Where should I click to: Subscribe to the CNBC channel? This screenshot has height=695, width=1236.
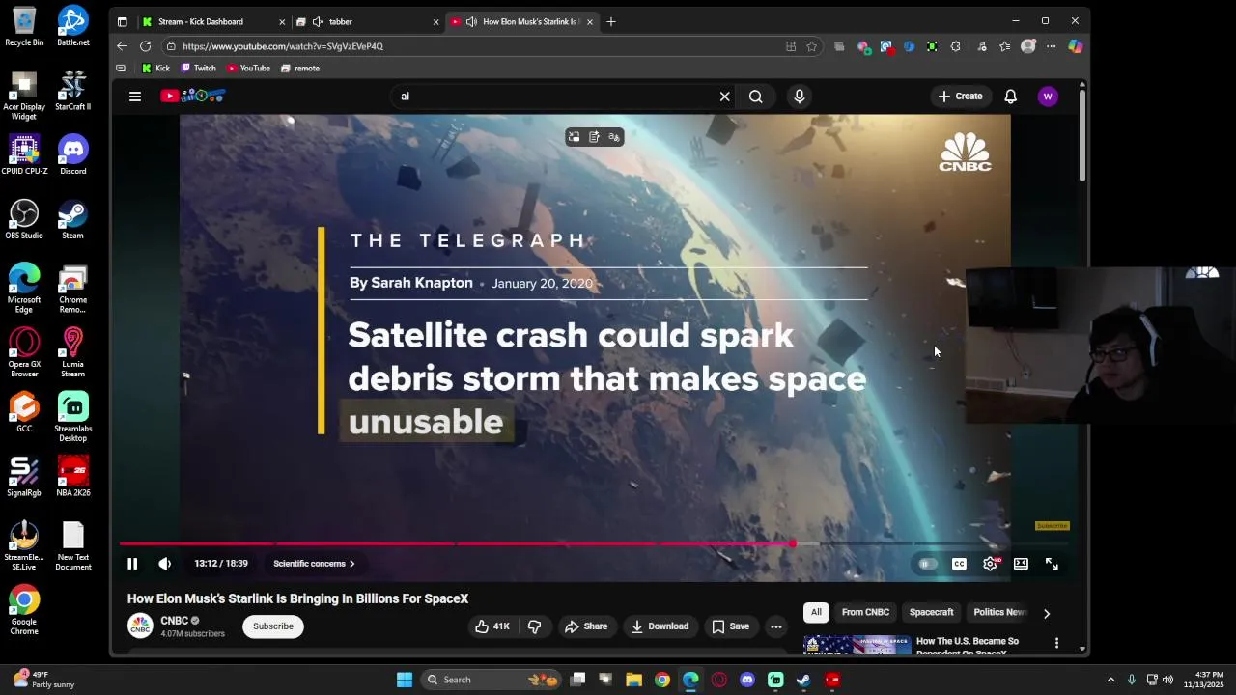click(x=273, y=626)
